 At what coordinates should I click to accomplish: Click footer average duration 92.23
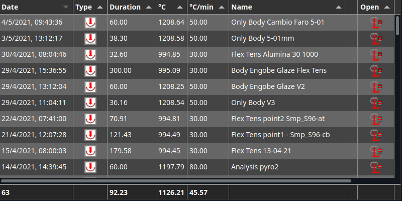(x=119, y=192)
